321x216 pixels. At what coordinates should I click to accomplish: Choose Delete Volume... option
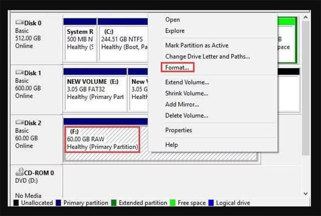(x=187, y=116)
